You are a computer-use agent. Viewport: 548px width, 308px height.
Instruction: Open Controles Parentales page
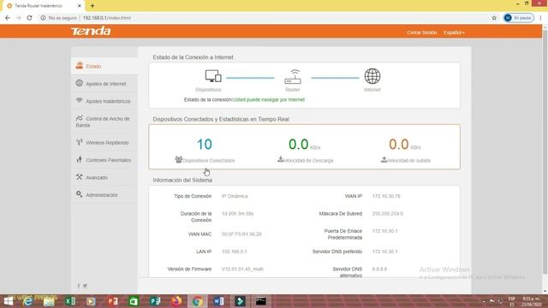pos(104,160)
